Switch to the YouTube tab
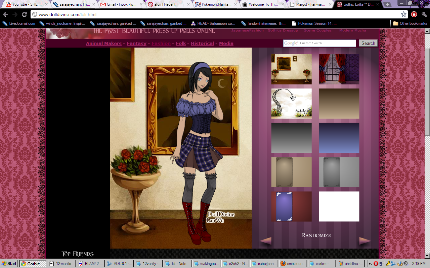This screenshot has width=430, height=268. [24, 4]
